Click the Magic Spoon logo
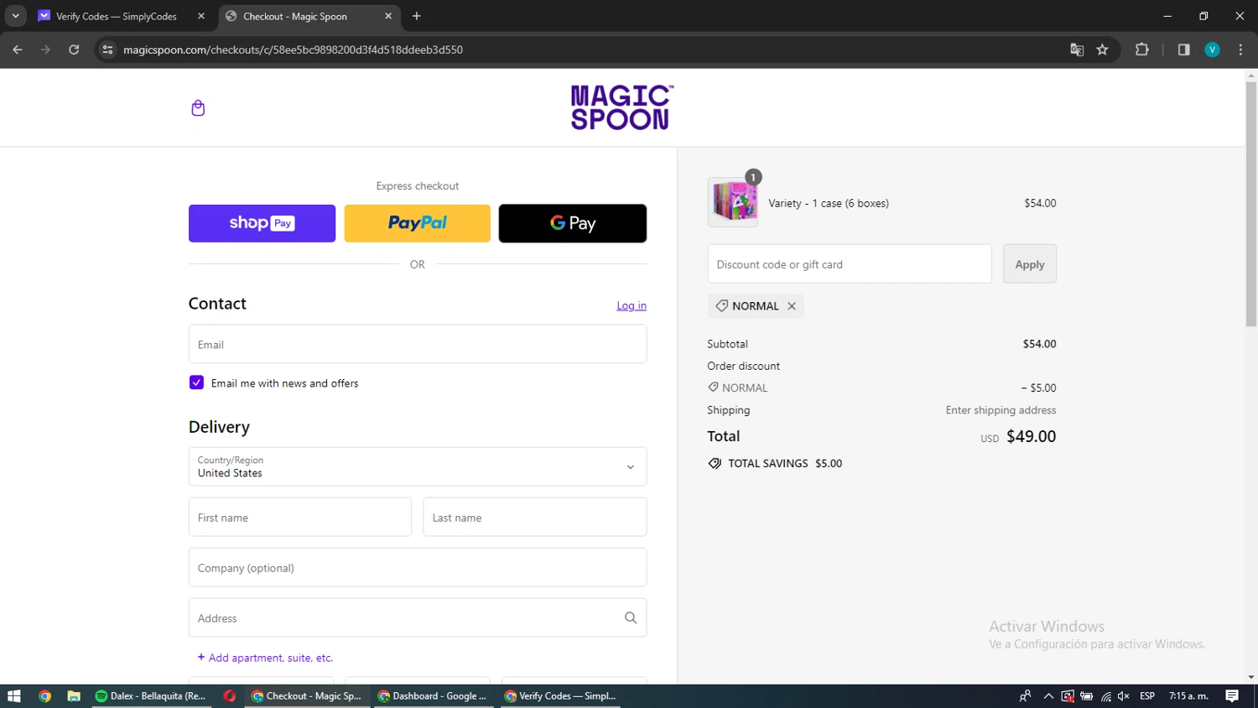The image size is (1258, 708). 621,107
